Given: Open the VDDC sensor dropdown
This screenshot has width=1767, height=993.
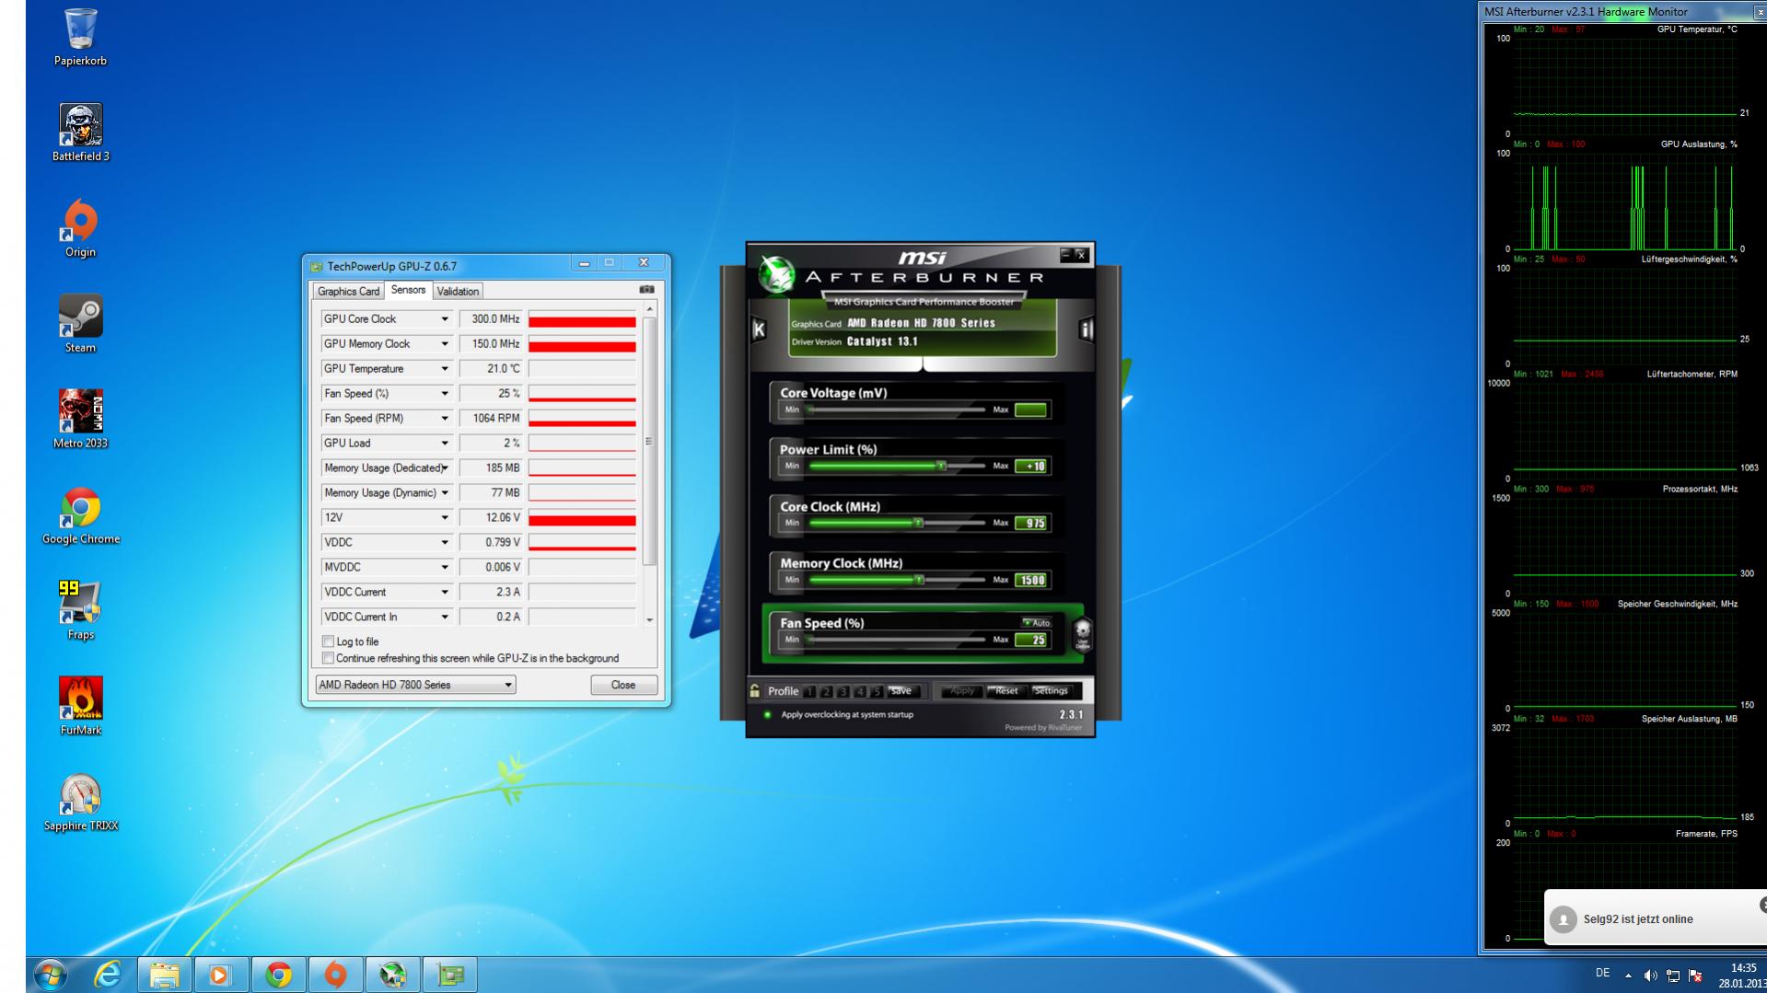Looking at the screenshot, I should 445,543.
